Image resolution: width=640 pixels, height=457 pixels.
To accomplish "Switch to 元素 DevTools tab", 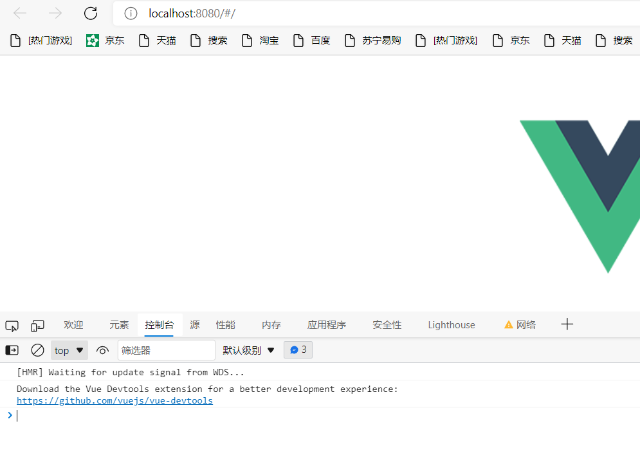I will [x=119, y=325].
